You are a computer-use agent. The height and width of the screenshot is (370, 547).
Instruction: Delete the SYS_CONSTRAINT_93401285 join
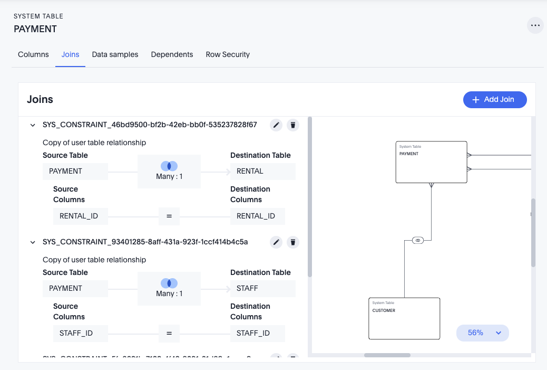tap(293, 242)
